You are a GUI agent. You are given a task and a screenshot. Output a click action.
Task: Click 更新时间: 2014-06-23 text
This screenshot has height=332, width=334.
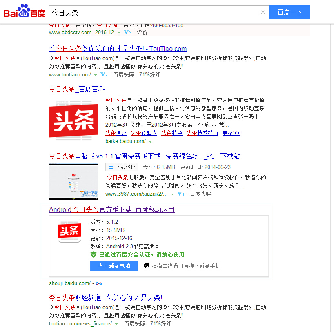[x=205, y=167]
